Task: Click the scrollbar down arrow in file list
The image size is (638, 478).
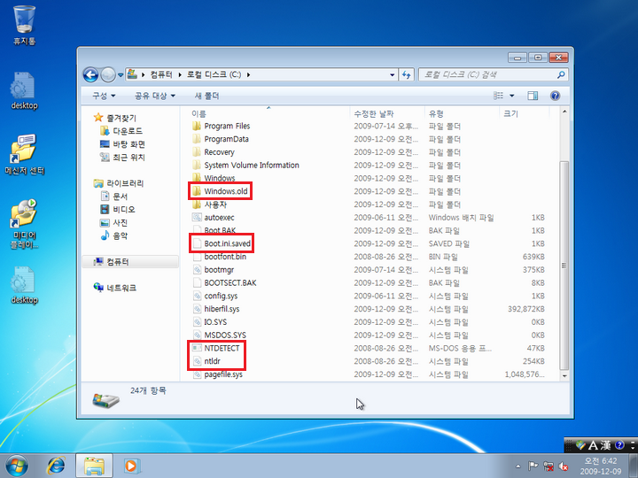Action: click(x=564, y=376)
